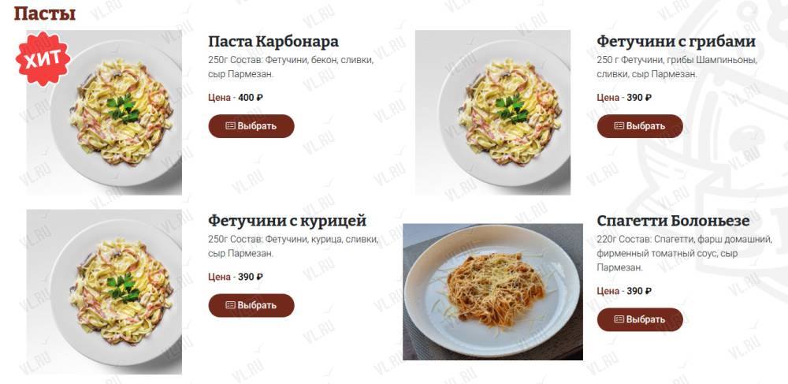Viewport: 788px width, 384px height.
Task: Click the Паста Карбонара title
Action: [x=273, y=41]
